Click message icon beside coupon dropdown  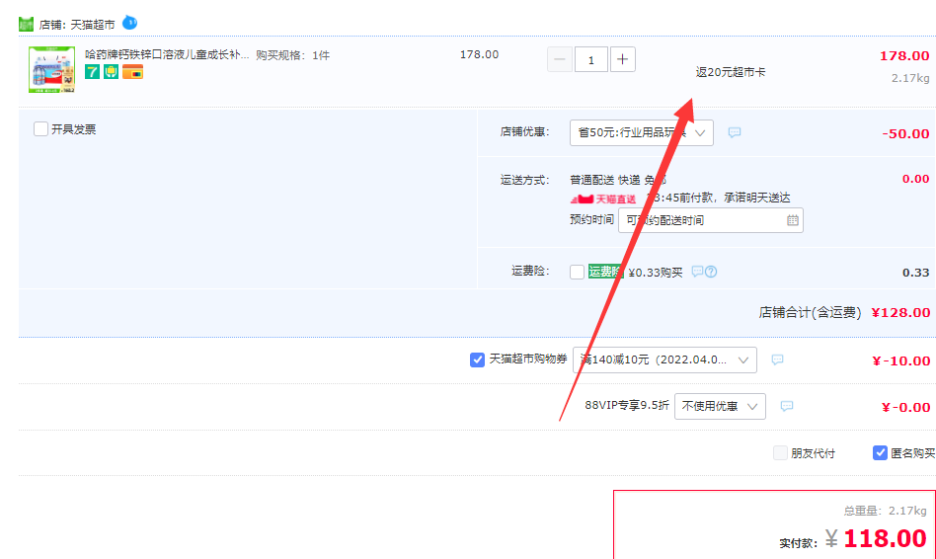click(777, 359)
